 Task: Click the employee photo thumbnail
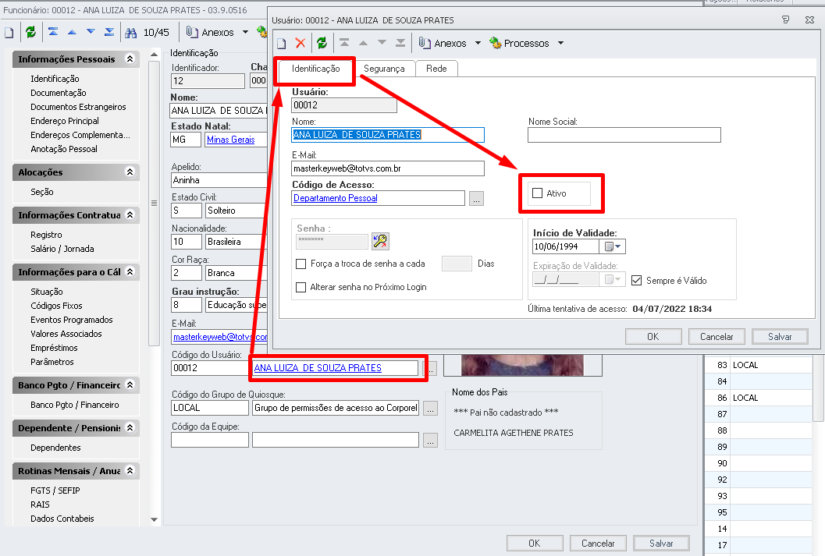522,365
